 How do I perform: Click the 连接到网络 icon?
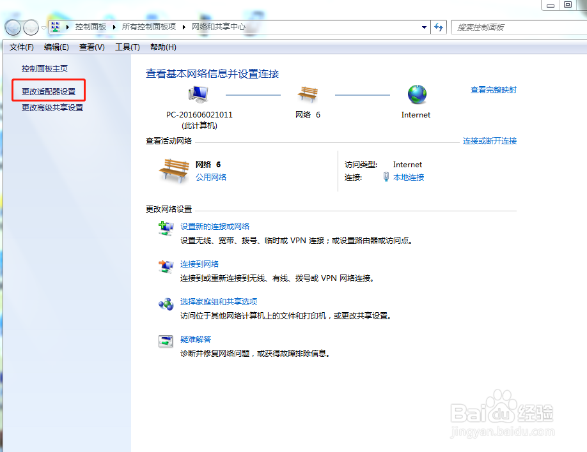tap(166, 266)
